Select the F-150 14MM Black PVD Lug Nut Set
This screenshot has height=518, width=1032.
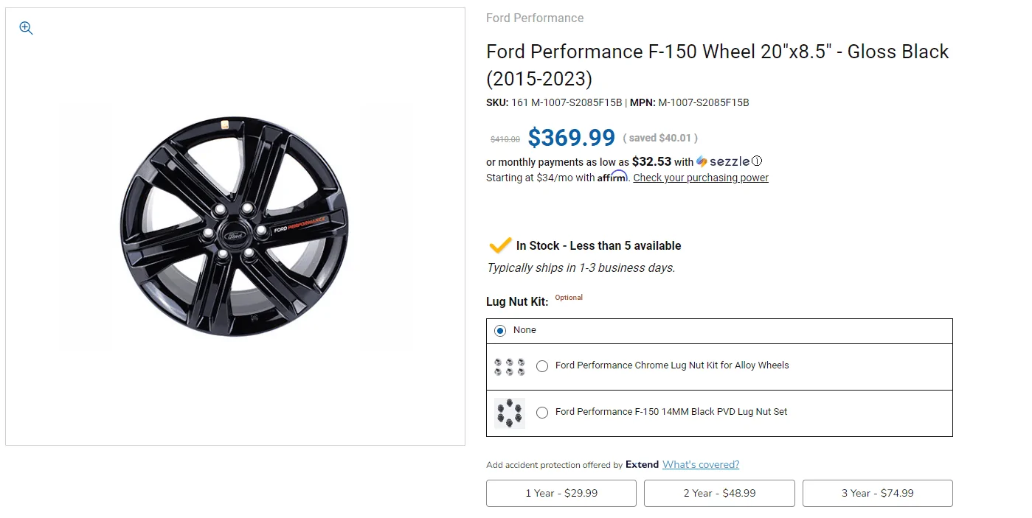[542, 413]
